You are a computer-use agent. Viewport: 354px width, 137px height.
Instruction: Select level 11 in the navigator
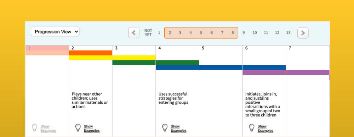(x=266, y=33)
